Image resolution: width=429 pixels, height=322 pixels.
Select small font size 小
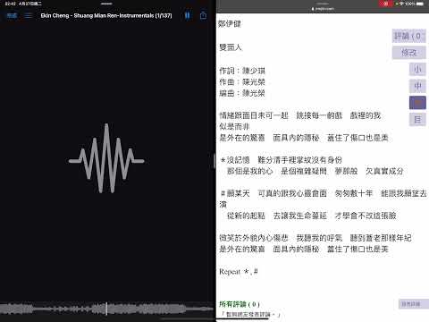tap(417, 70)
